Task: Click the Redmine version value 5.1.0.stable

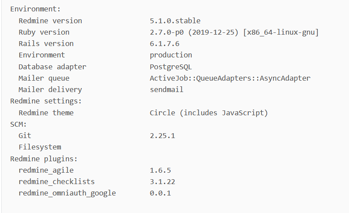Action: pyautogui.click(x=175, y=21)
